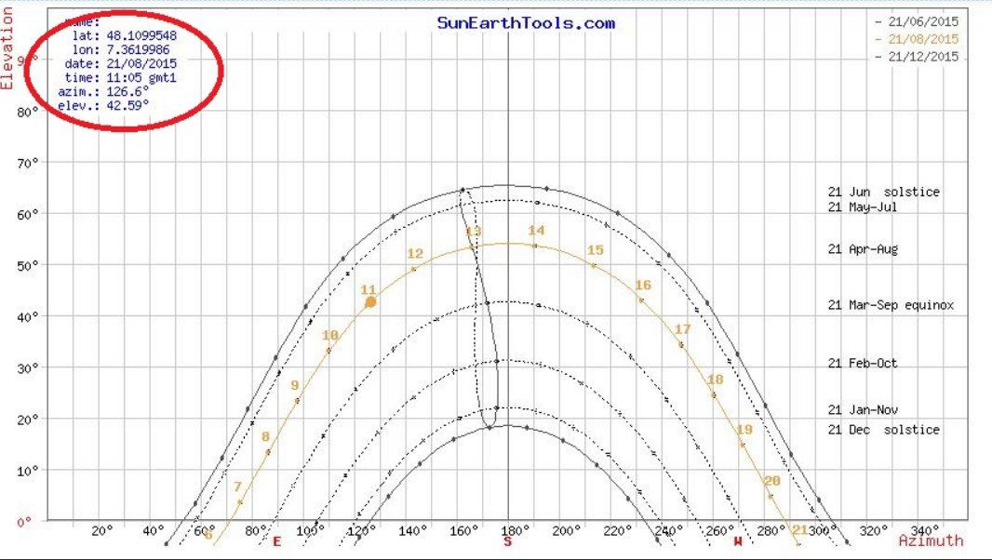Click the 21 Mar-Sep equinox label
992x560 pixels.
click(891, 305)
